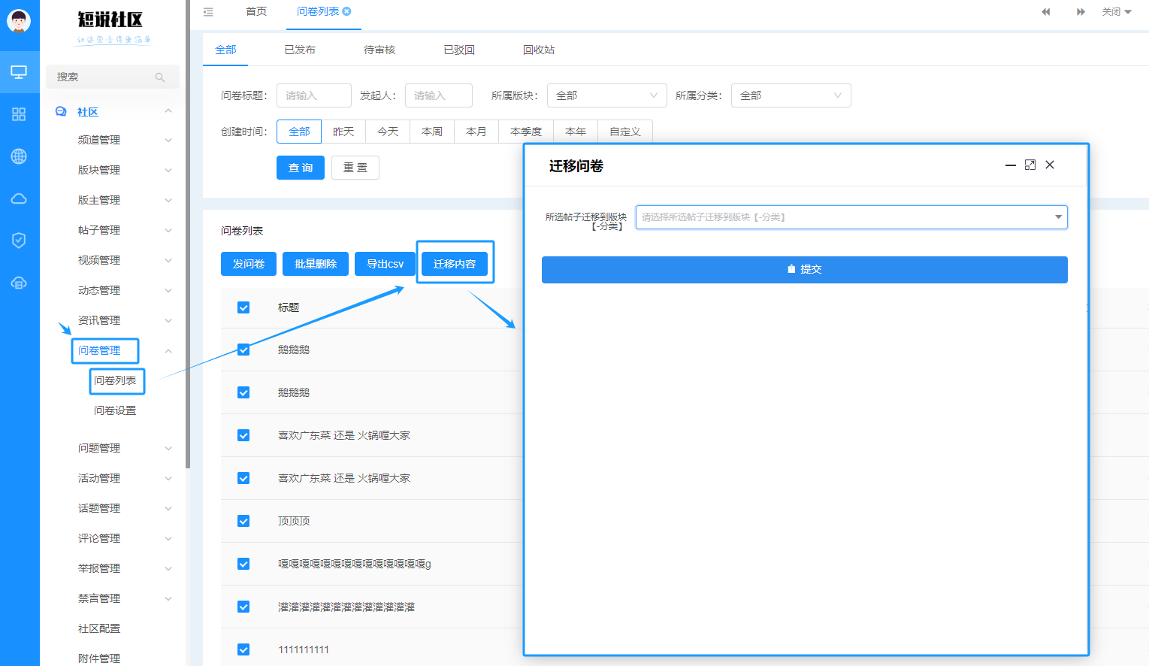The height and width of the screenshot is (666, 1149).
Task: Click the user avatar icon
Action: click(19, 20)
